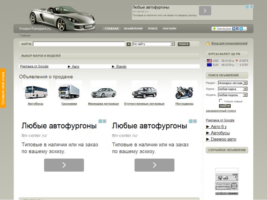Open МАГАЗИН menu item
This screenshot has height=200, width=267.
(169, 29)
